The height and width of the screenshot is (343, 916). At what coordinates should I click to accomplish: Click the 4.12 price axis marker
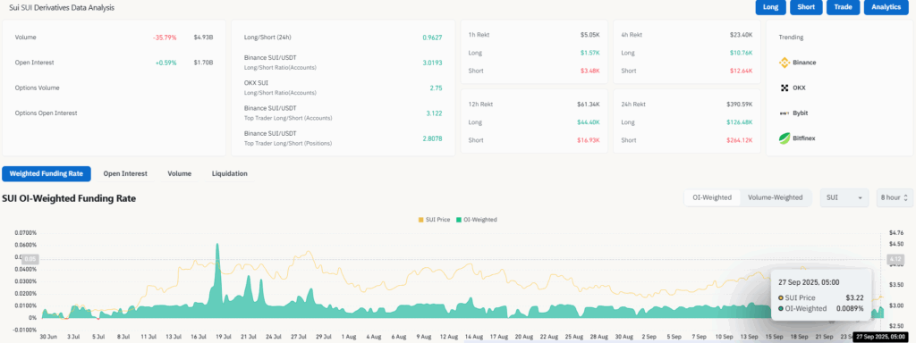(x=895, y=258)
